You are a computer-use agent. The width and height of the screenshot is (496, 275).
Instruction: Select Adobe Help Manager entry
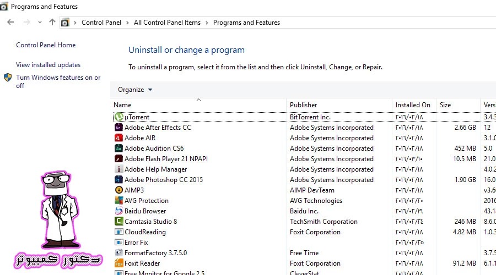tap(155, 169)
